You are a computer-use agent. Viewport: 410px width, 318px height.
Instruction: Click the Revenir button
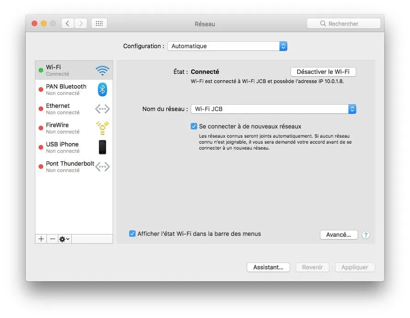coord(313,268)
